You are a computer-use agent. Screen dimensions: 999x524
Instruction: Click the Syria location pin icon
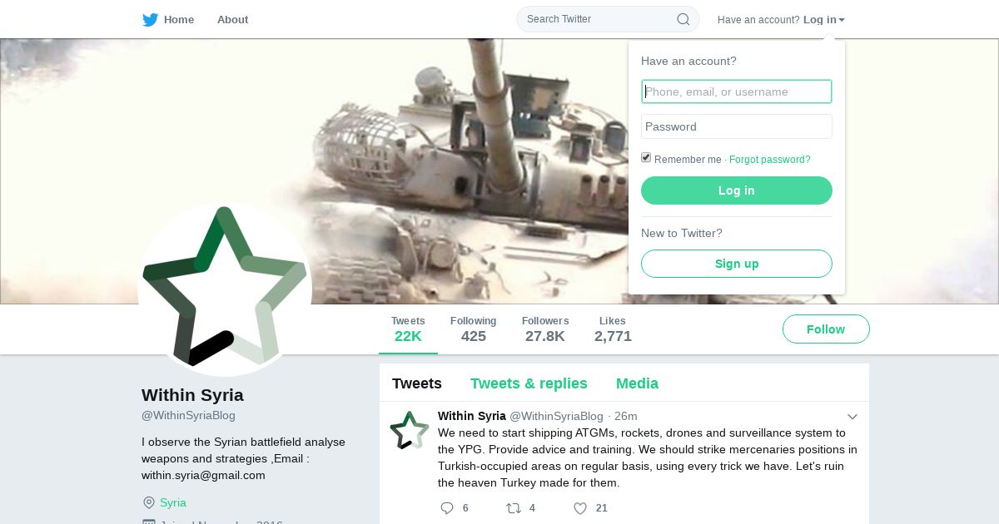[149, 502]
